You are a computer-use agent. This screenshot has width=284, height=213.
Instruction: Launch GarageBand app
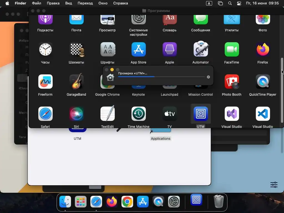77,81
